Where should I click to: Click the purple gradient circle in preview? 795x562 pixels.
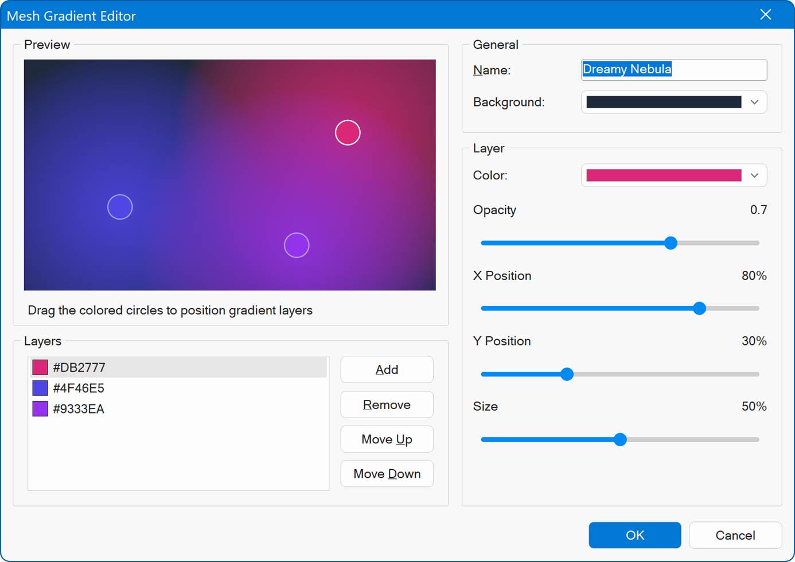[x=297, y=245]
